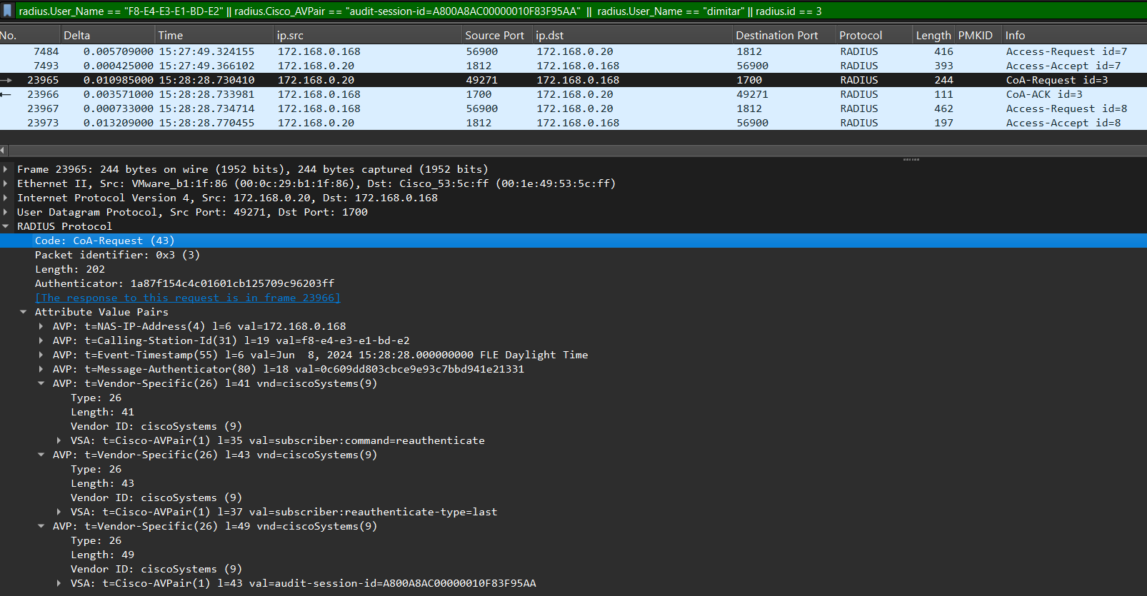
Task: Expand the Ethernet II section
Action: 6,183
